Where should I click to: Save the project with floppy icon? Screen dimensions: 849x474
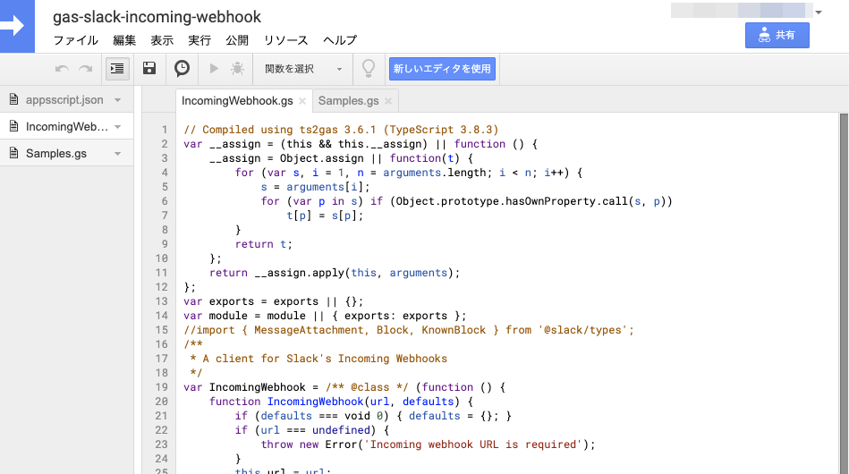tap(149, 68)
